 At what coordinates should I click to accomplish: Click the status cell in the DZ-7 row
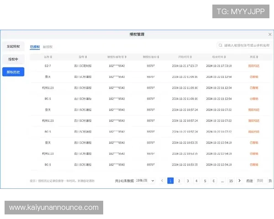click(x=254, y=66)
